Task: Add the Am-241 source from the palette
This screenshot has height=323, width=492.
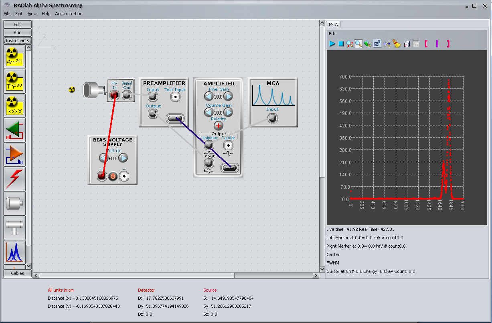Action: (15, 57)
